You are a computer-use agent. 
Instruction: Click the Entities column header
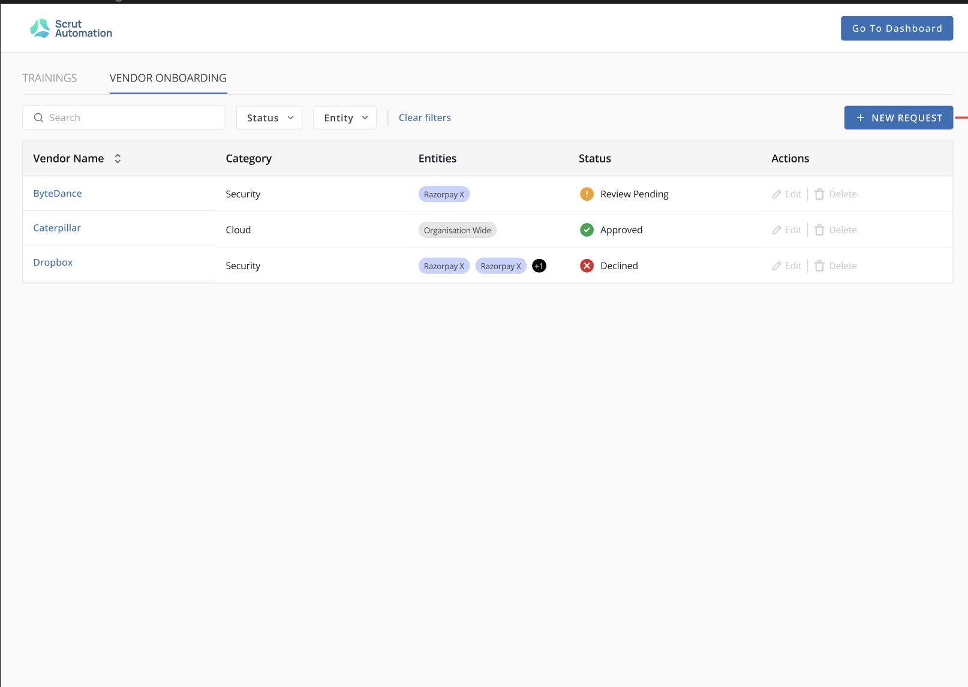tap(437, 158)
